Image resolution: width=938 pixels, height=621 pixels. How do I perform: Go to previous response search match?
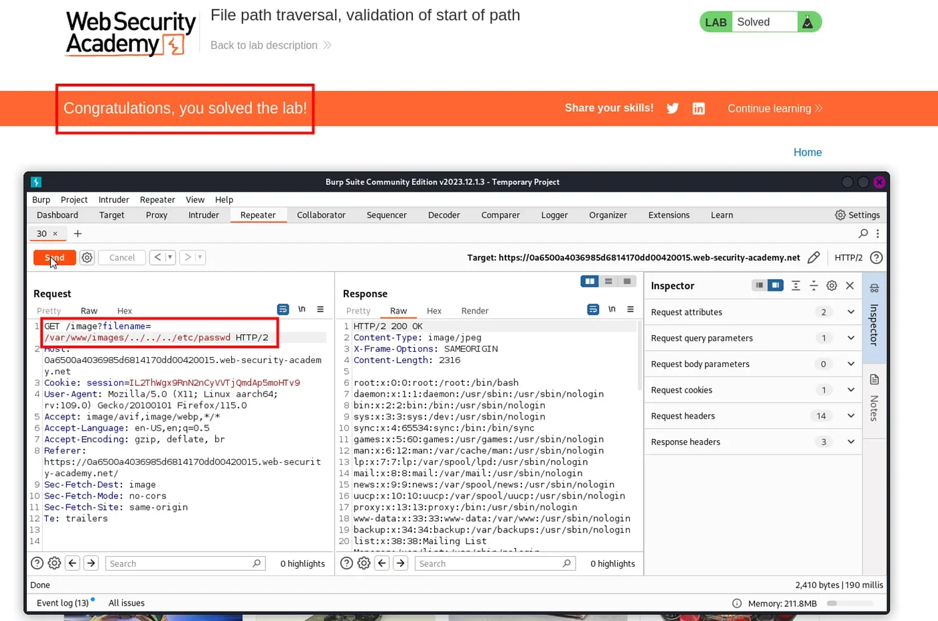click(x=382, y=563)
